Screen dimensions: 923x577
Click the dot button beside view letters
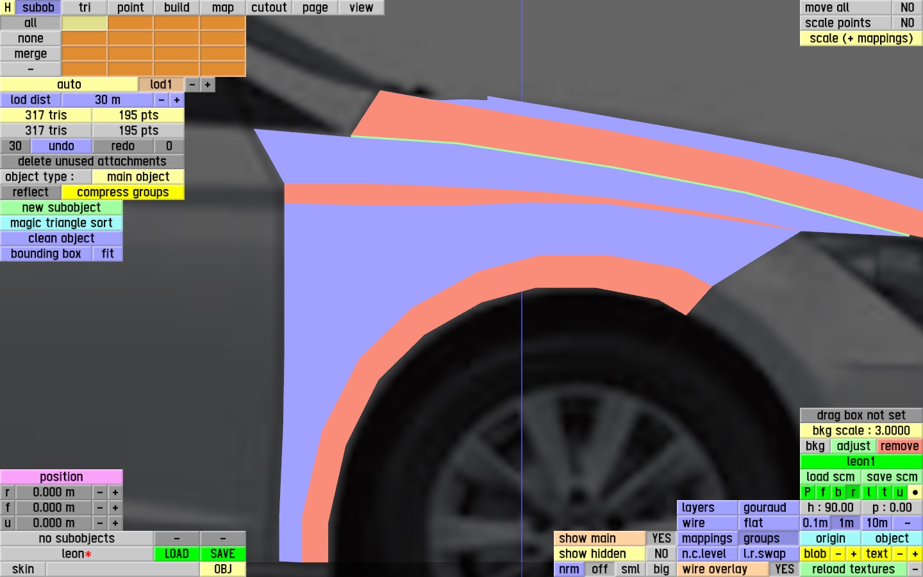point(915,492)
